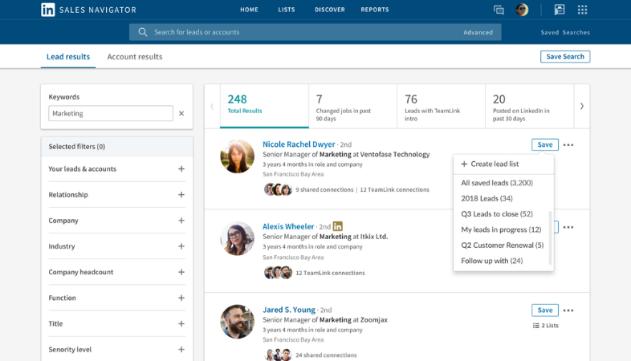Click 12 TeamLink connections for Nicole

(x=394, y=190)
